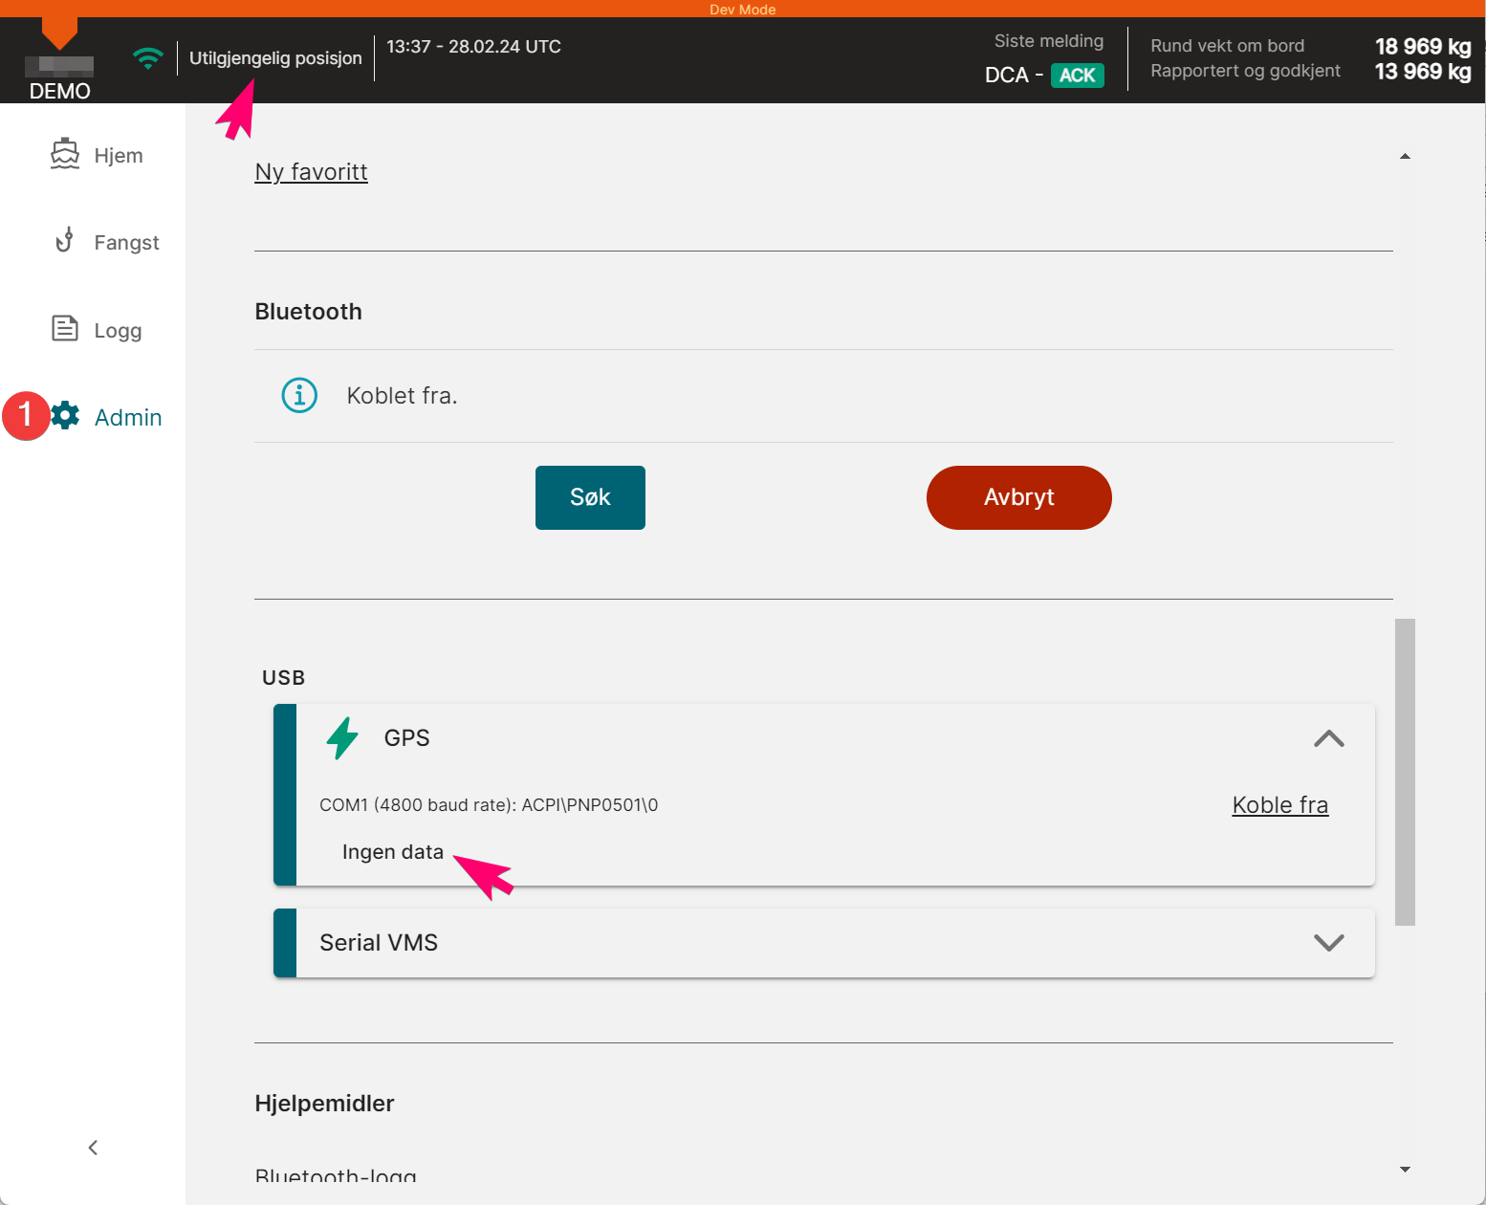Click the Fangst fish hook icon
The image size is (1486, 1205).
coord(64,240)
